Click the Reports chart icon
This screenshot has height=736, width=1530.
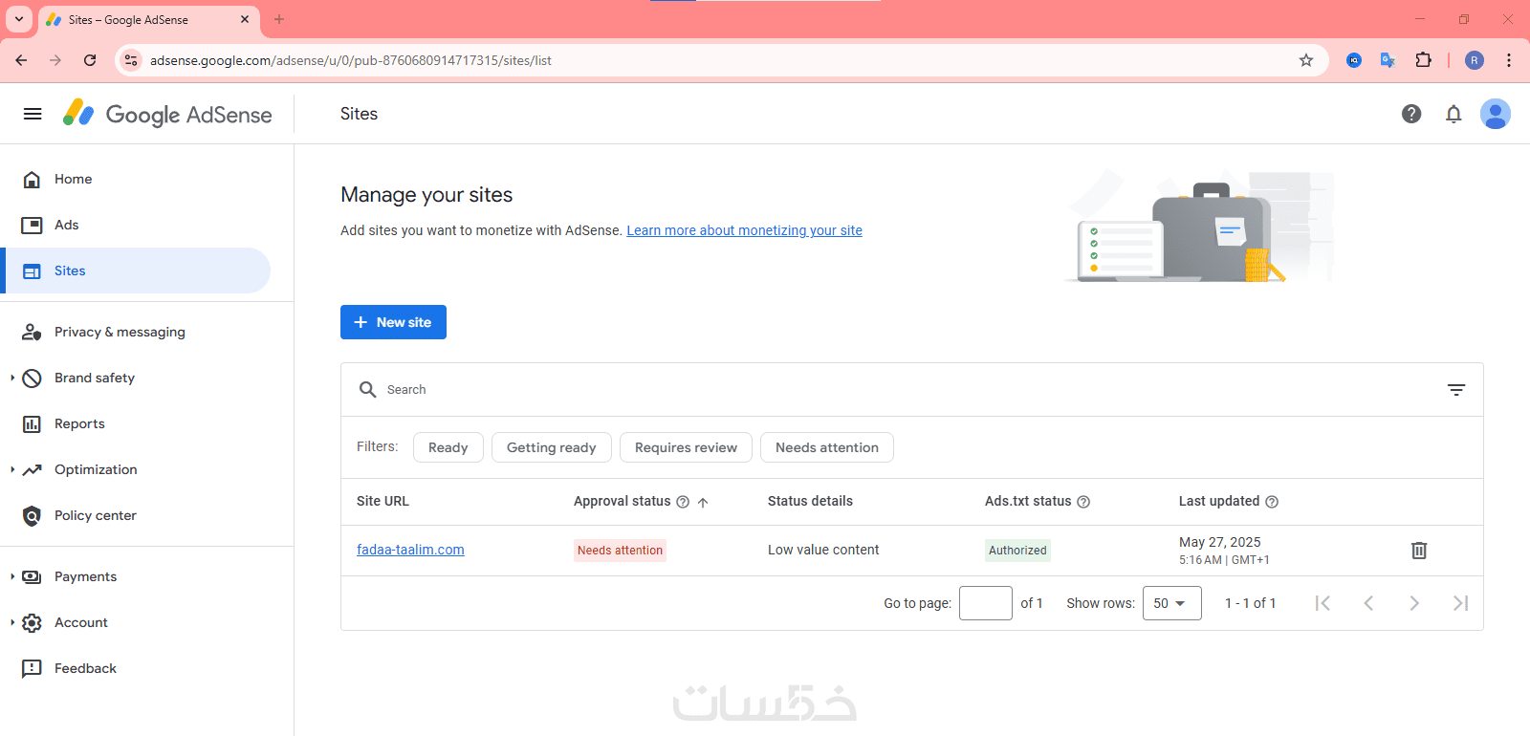pyautogui.click(x=32, y=423)
